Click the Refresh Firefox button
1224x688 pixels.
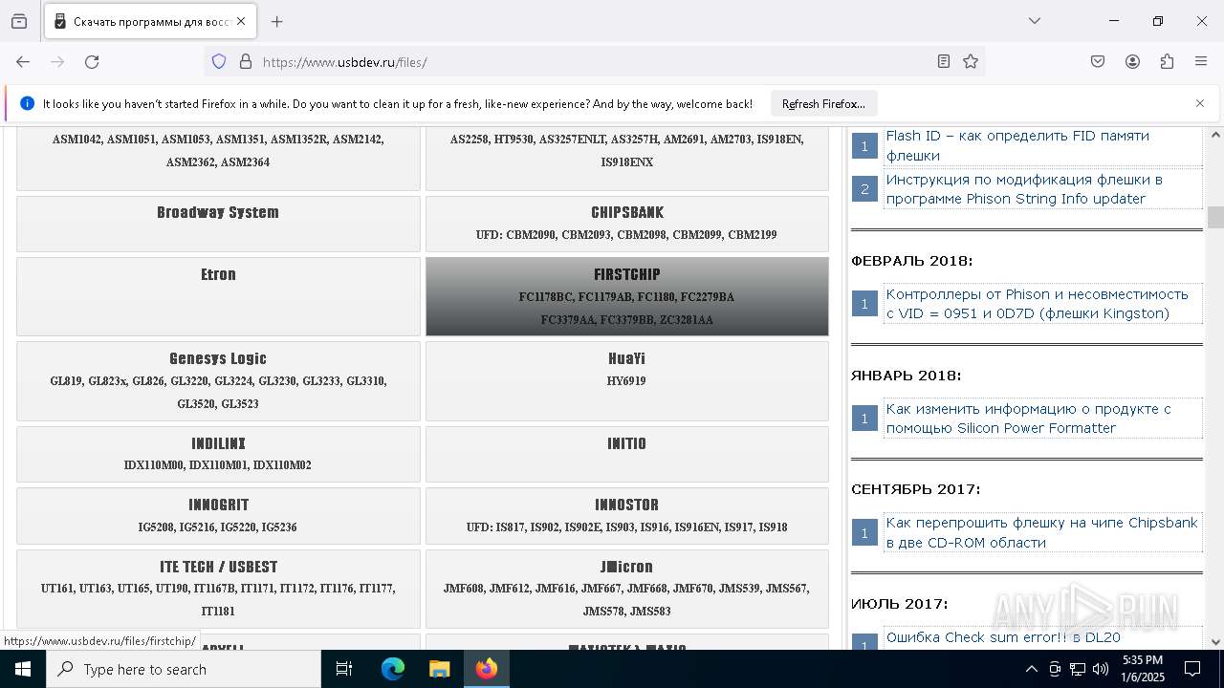[x=823, y=103]
